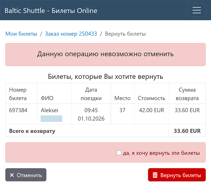Open Заказ номер 250433 breadcrumb link
Viewport: 211px width, 188px height.
point(71,34)
